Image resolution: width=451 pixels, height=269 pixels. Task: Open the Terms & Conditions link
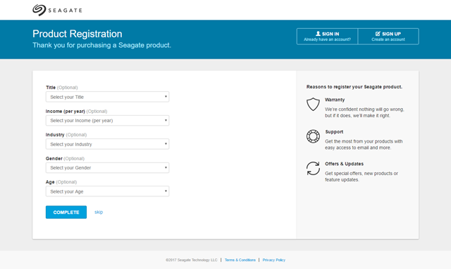point(240,260)
